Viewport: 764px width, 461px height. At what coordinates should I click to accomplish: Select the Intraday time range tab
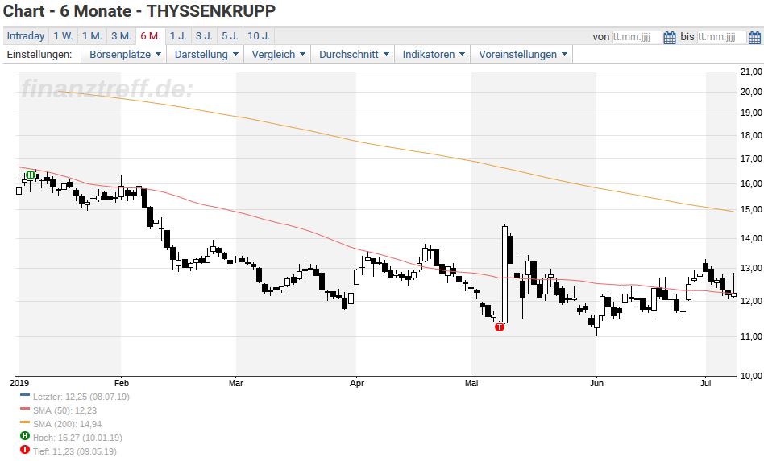[x=25, y=36]
